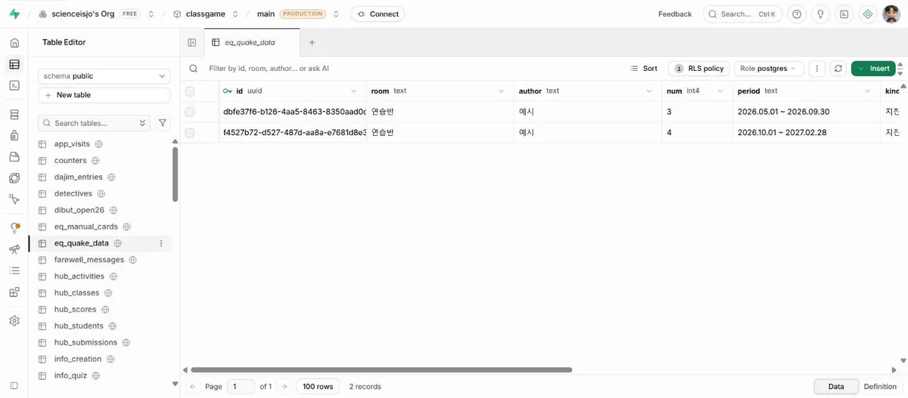Image resolution: width=908 pixels, height=398 pixels.
Task: Select the eq_quake_data tab
Action: (x=253, y=43)
